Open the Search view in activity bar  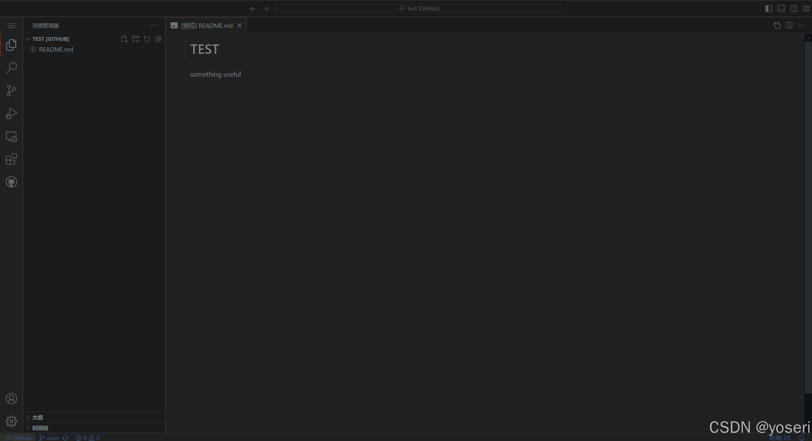(x=11, y=67)
